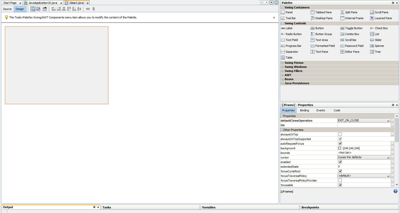Select the Label control in Palette

[x=286, y=28]
